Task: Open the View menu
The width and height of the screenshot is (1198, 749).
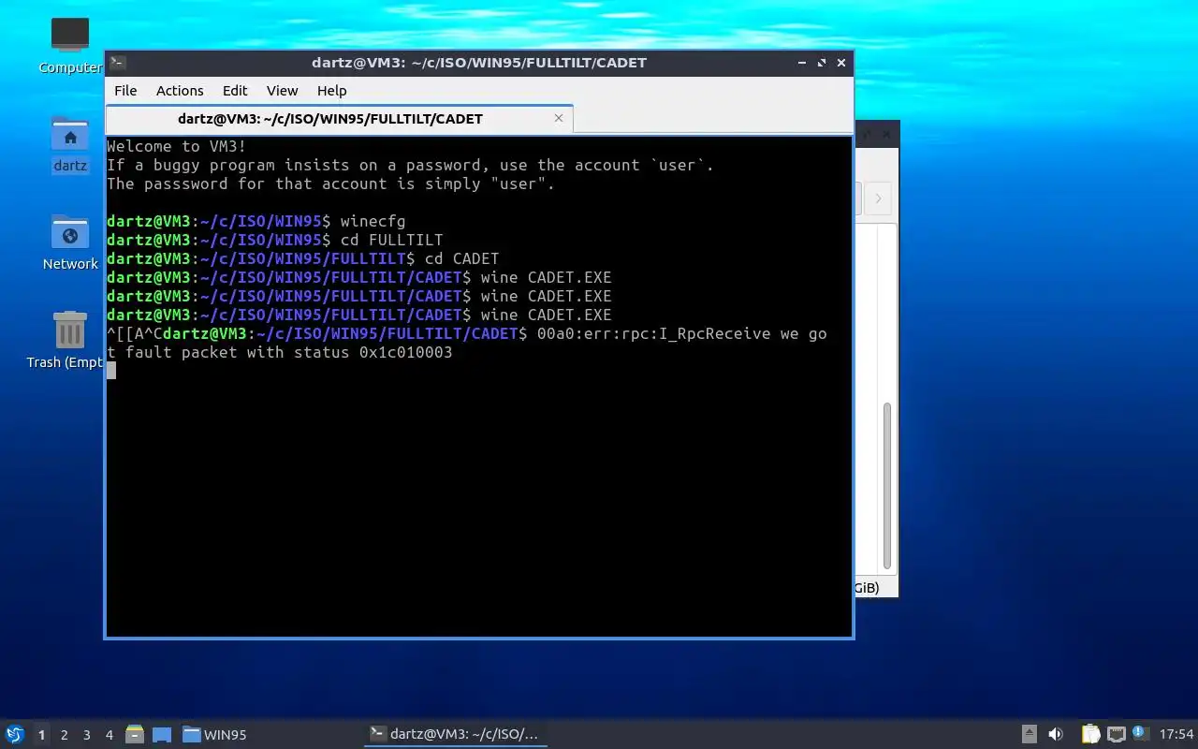Action: (x=282, y=91)
